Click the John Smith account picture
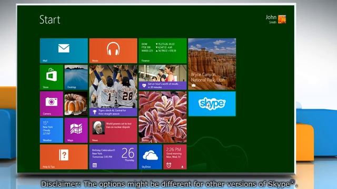 [282, 19]
